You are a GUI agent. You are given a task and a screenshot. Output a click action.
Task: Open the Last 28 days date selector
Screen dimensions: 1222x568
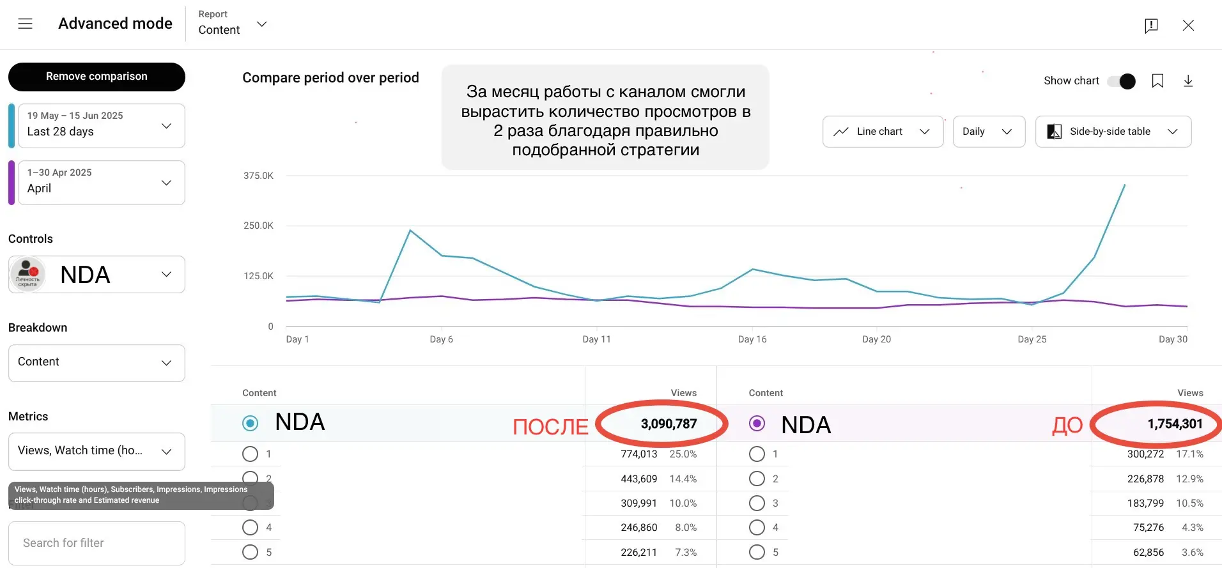pyautogui.click(x=102, y=126)
